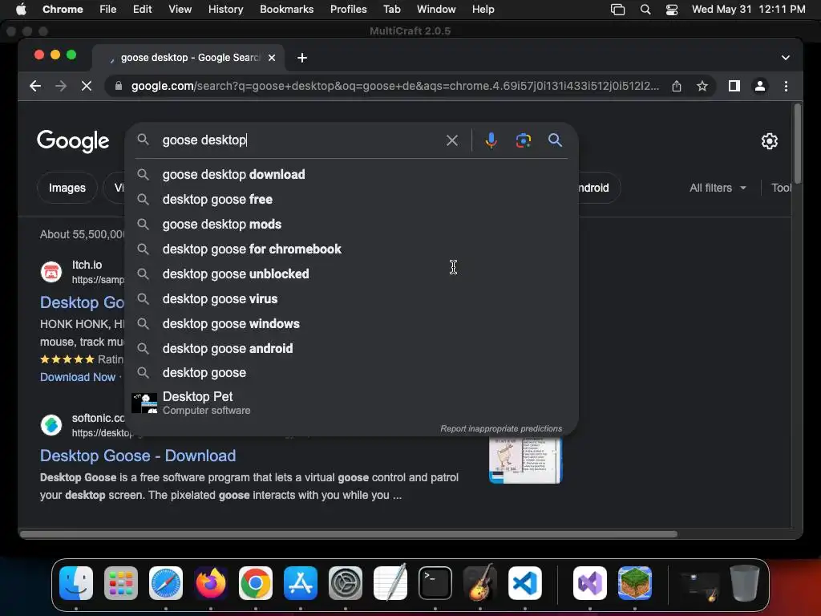Pick suggestion desktop goose android

click(351, 348)
